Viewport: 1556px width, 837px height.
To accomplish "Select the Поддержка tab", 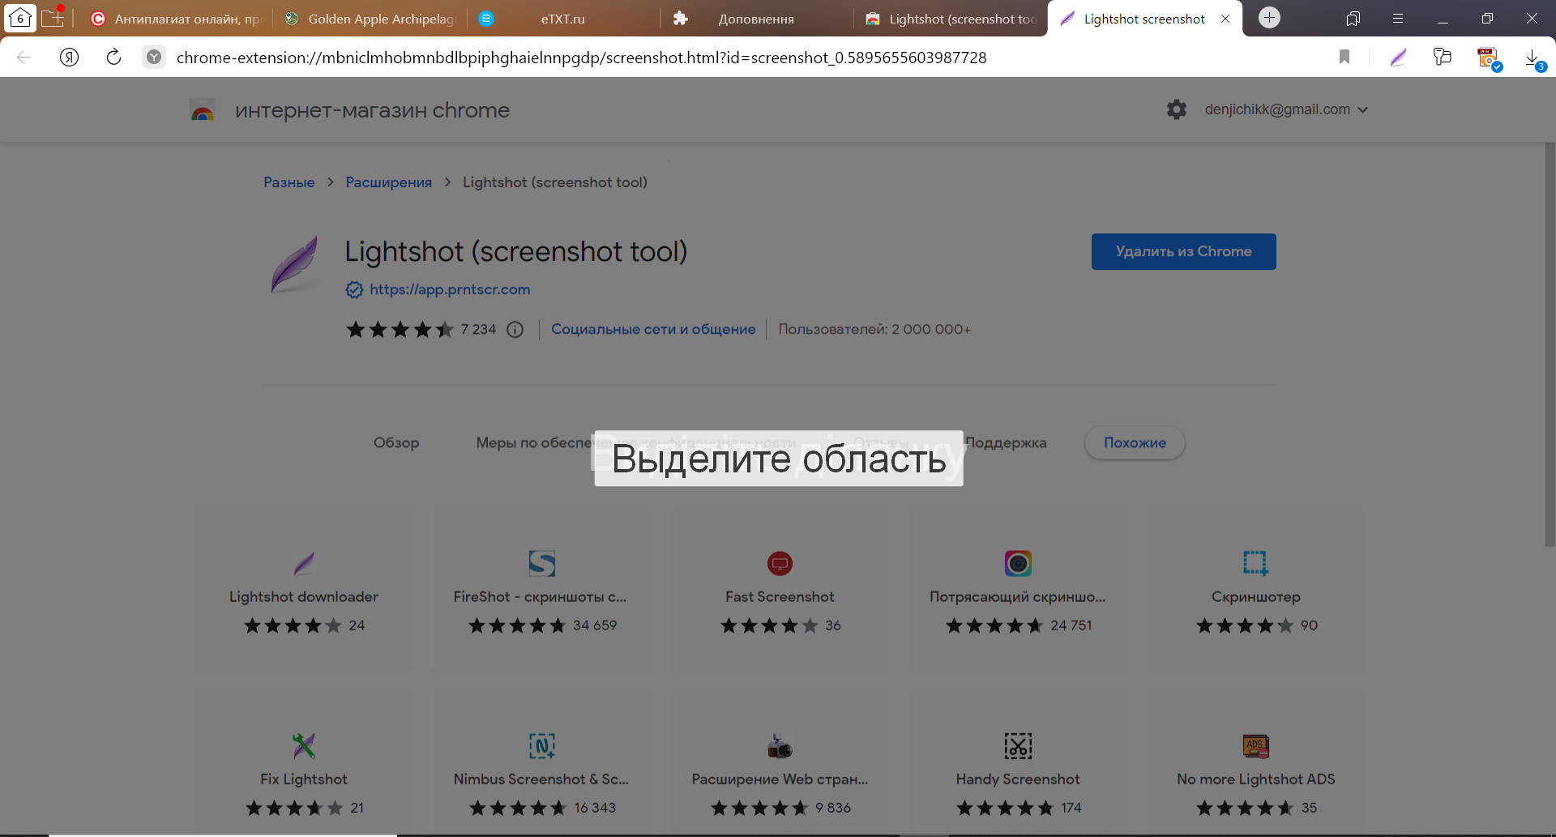I will click(1006, 443).
